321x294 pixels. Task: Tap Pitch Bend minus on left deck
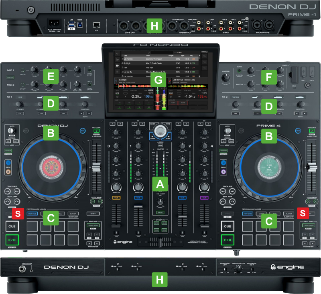tap(93, 201)
